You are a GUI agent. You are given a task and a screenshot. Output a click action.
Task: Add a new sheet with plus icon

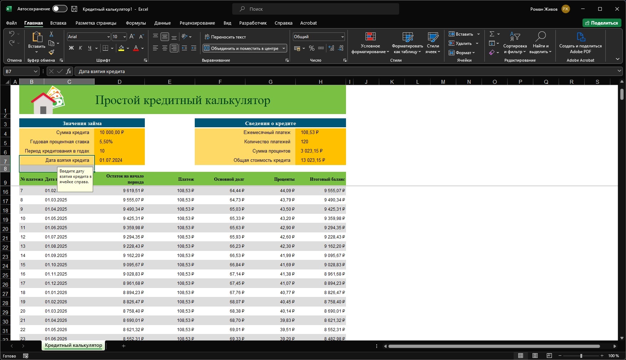pyautogui.click(x=124, y=346)
